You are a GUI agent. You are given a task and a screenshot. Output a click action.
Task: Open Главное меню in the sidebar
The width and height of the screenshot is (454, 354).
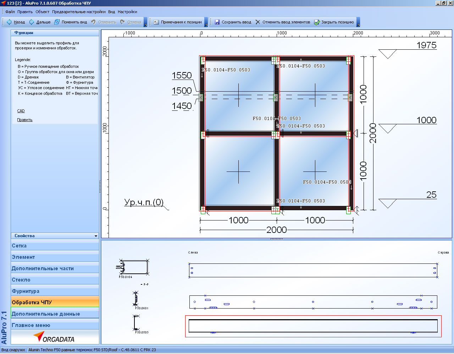click(x=31, y=325)
